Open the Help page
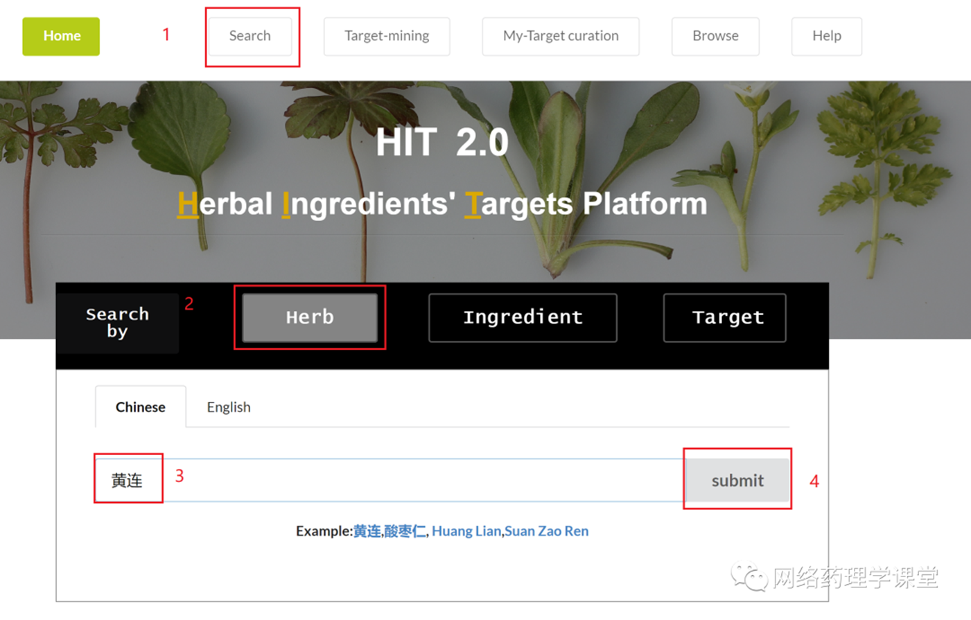Viewport: 971px width, 620px height. tap(827, 36)
